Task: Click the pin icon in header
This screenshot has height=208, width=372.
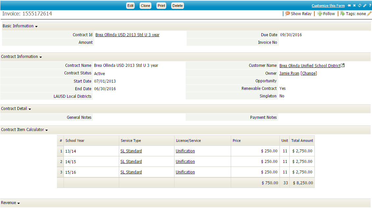Action: tap(349, 6)
